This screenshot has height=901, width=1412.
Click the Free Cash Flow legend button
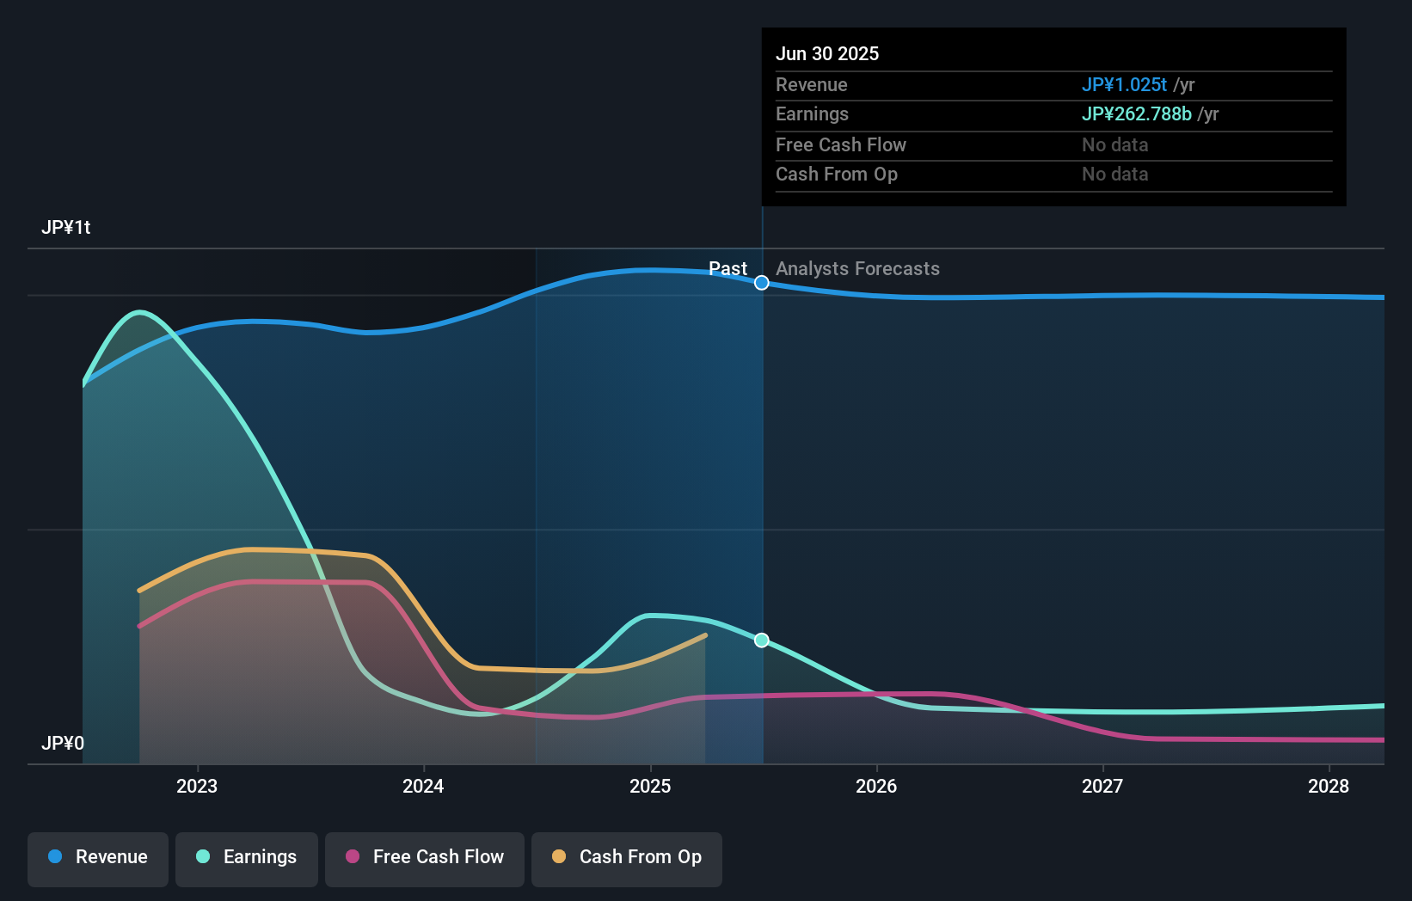(424, 859)
